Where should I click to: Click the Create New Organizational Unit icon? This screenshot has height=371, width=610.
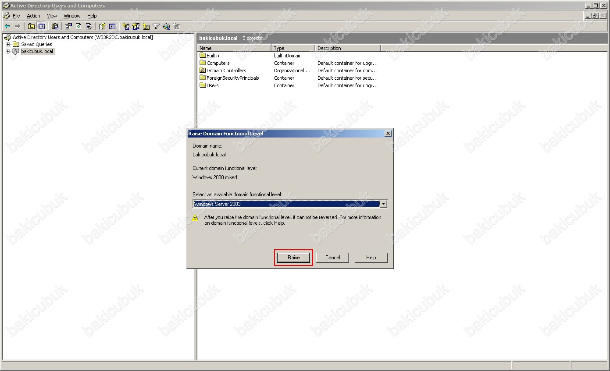tap(146, 26)
